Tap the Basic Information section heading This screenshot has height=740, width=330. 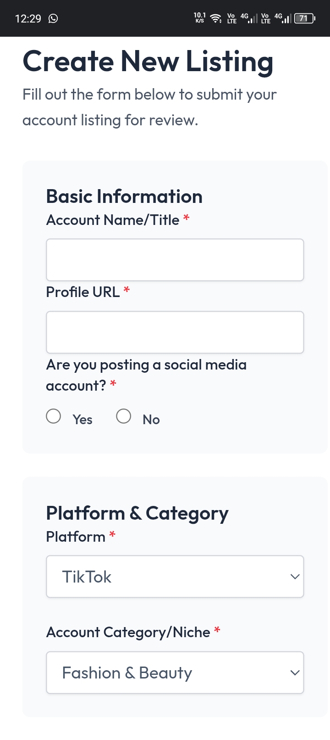(x=124, y=196)
